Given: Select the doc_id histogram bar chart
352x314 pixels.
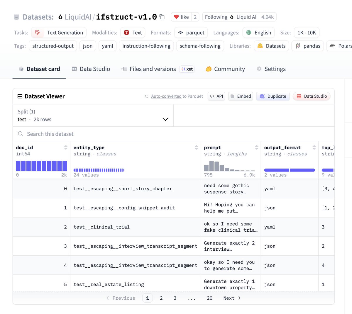Looking at the screenshot, I should (x=41, y=166).
